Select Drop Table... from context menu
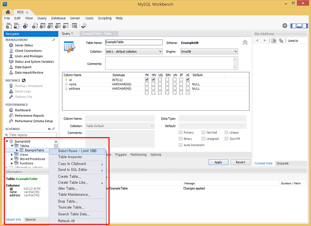Image resolution: width=311 pixels, height=226 pixels. [68, 201]
